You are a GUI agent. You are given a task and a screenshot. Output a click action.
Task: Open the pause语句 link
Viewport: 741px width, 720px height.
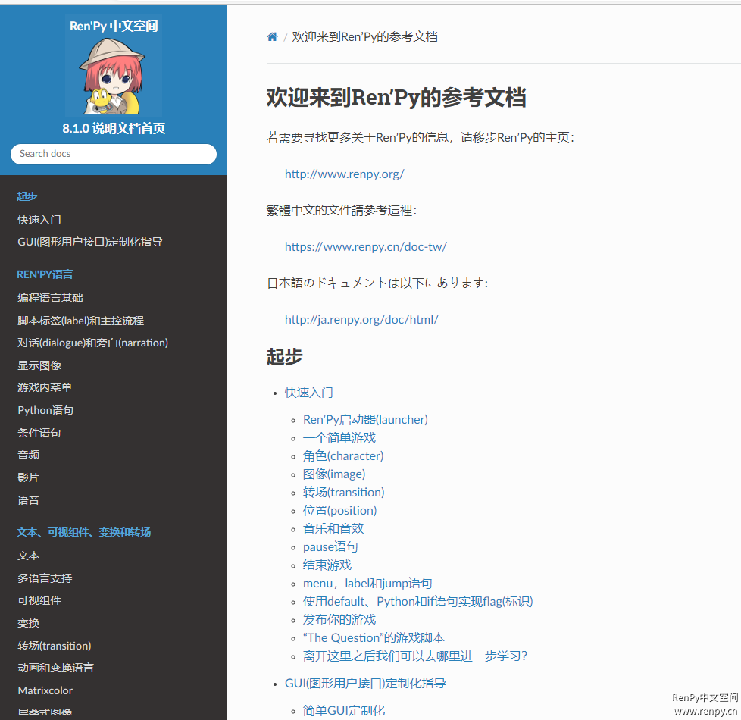point(330,547)
